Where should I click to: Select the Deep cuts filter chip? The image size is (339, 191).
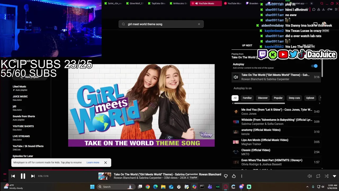(294, 98)
